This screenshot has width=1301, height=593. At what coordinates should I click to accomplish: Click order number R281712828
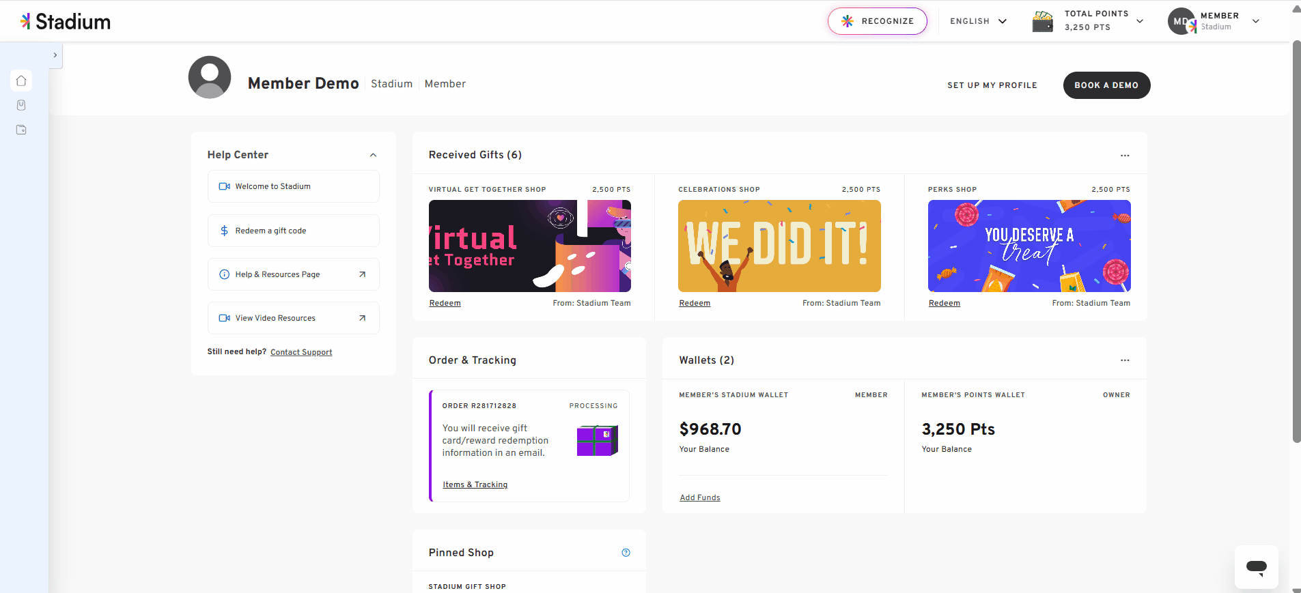479,406
